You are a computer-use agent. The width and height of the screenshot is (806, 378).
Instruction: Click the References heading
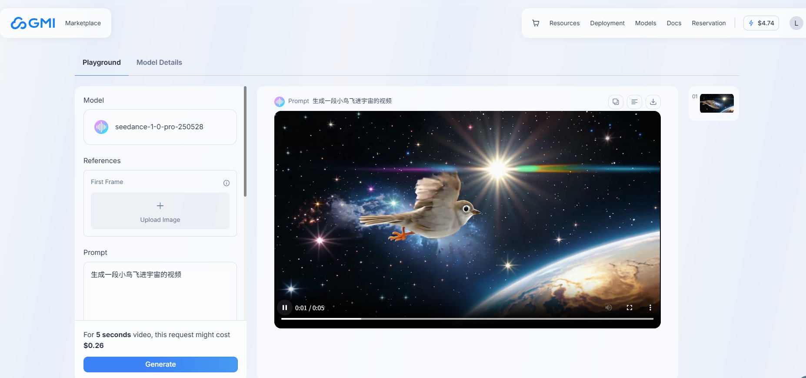[x=102, y=161]
